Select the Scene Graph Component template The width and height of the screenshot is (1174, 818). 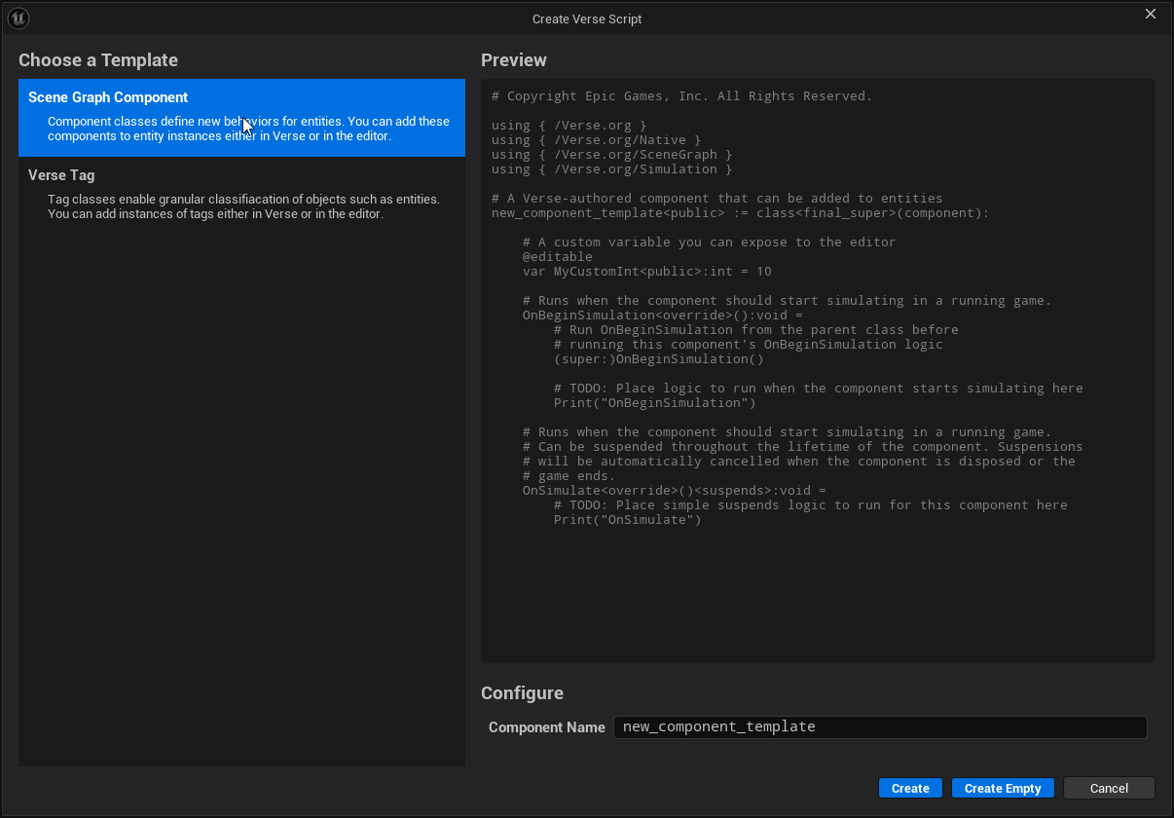[x=241, y=118]
